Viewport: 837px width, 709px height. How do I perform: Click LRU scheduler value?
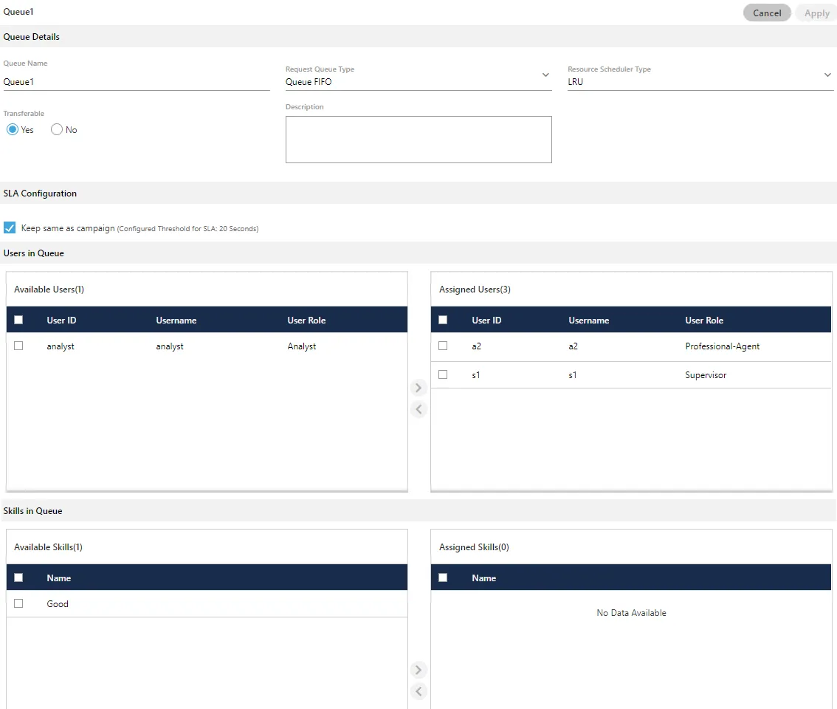576,82
